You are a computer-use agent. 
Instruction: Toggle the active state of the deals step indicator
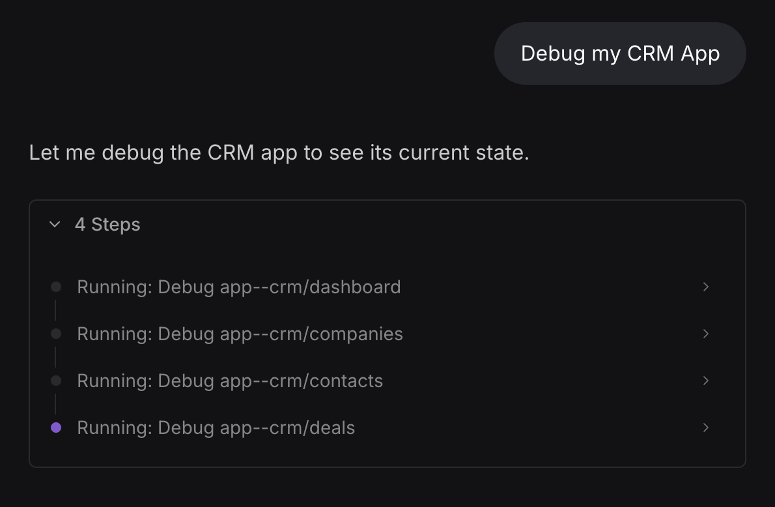[x=55, y=427]
